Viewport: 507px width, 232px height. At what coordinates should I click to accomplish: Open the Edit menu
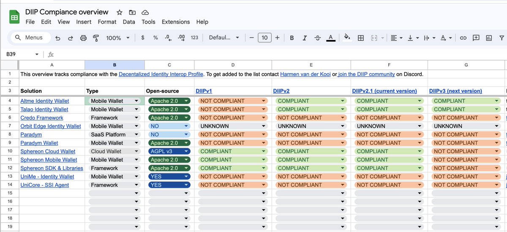click(x=46, y=22)
